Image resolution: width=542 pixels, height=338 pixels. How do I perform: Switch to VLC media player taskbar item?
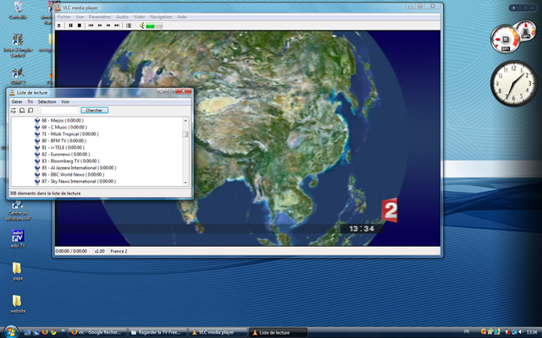218,332
